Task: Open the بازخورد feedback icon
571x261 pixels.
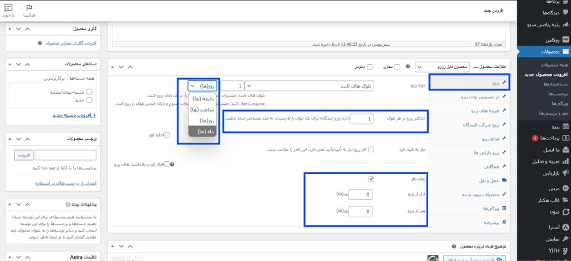Action: (x=8, y=8)
